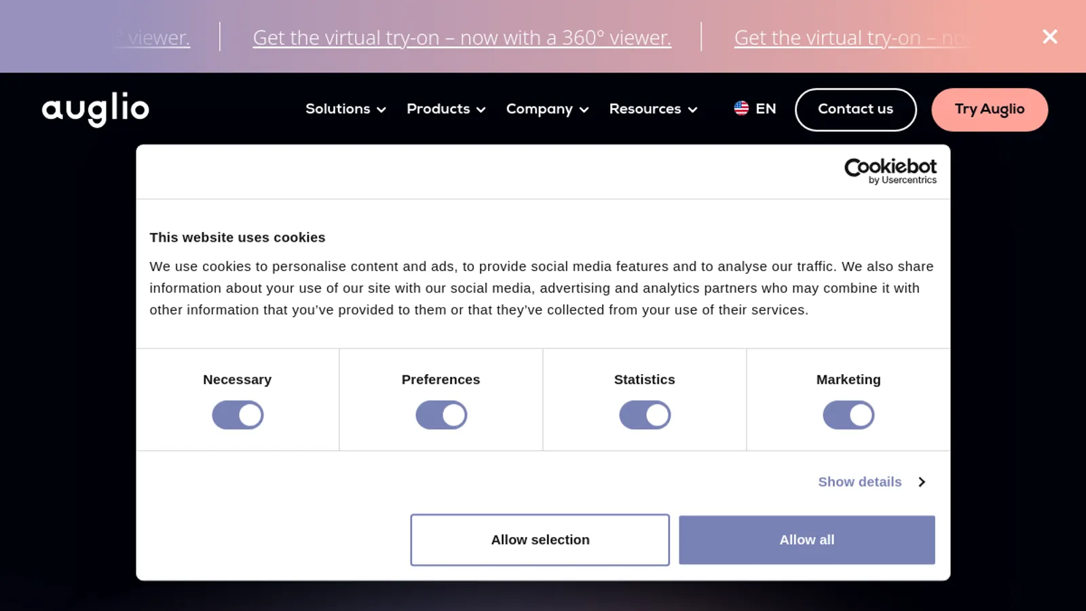Click the auglio logo
Screen dimensions: 1086x611
(96, 109)
